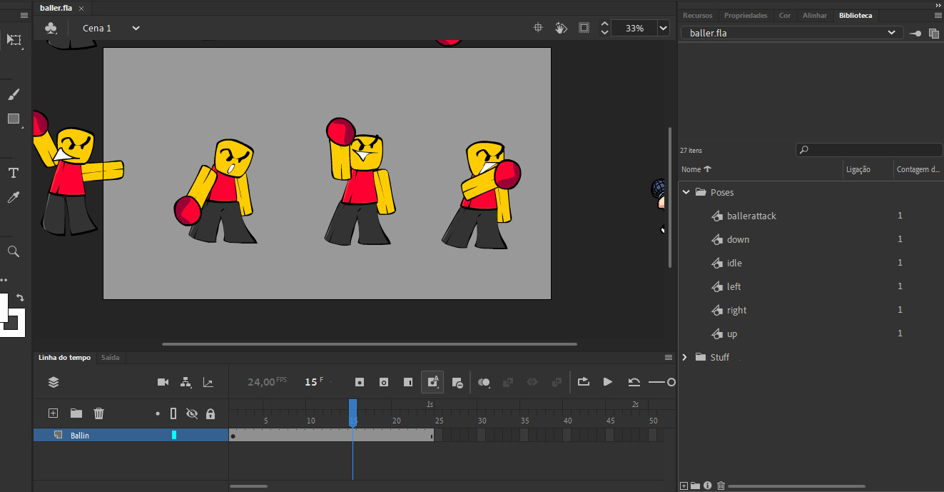944x492 pixels.
Task: Select the right symbol in library
Action: click(x=736, y=310)
